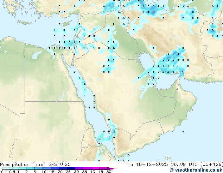Click the '(00+129)' forecast offset text
The width and height of the screenshot is (223, 173).
point(212,165)
